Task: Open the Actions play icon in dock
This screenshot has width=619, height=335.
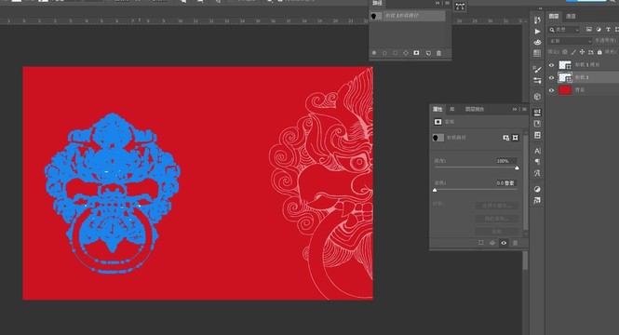Action: point(537,31)
